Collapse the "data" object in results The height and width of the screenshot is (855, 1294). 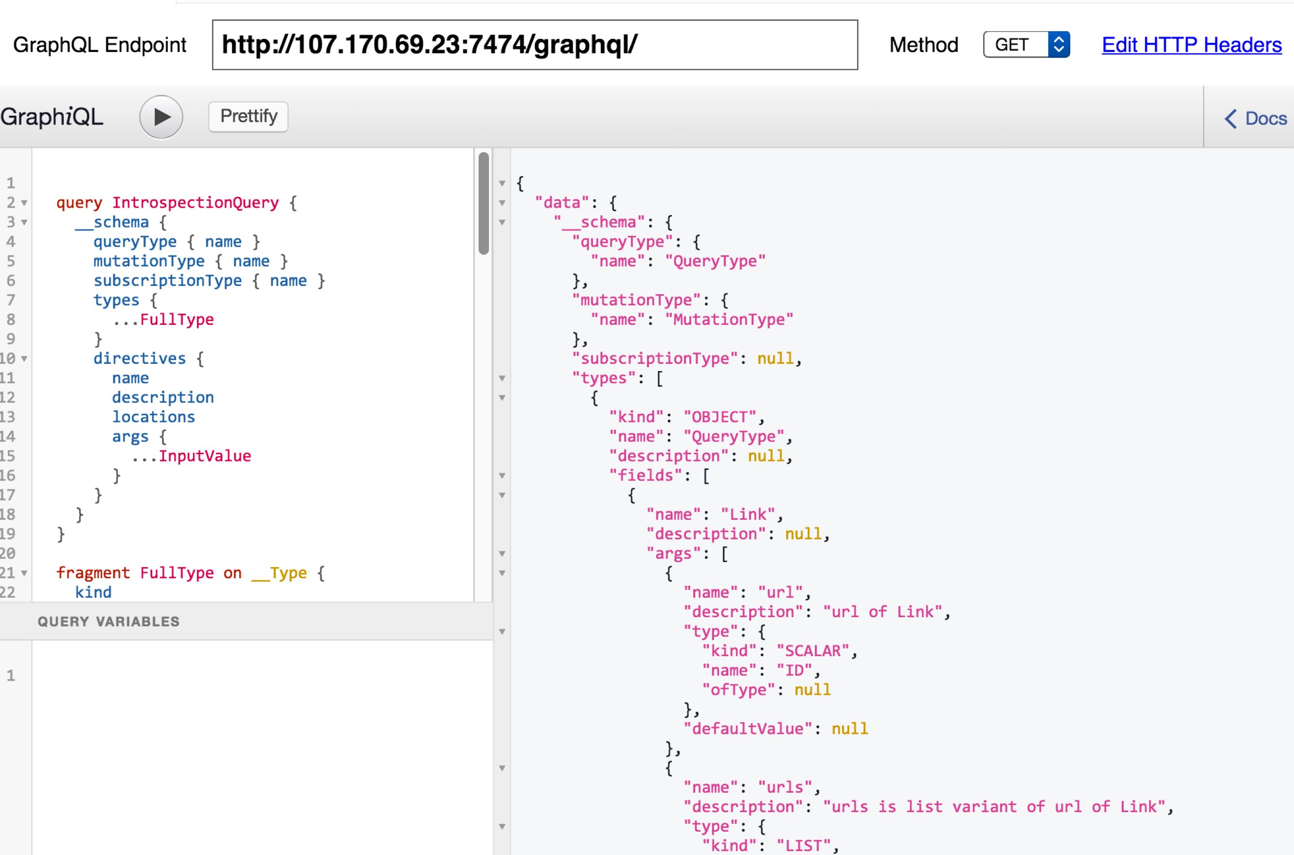(x=502, y=203)
